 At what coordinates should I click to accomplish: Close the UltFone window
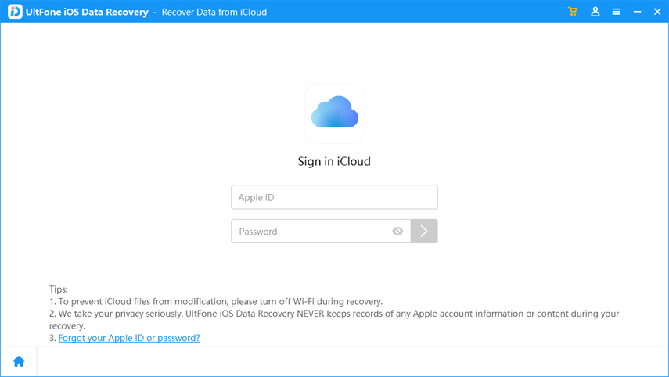pos(657,12)
